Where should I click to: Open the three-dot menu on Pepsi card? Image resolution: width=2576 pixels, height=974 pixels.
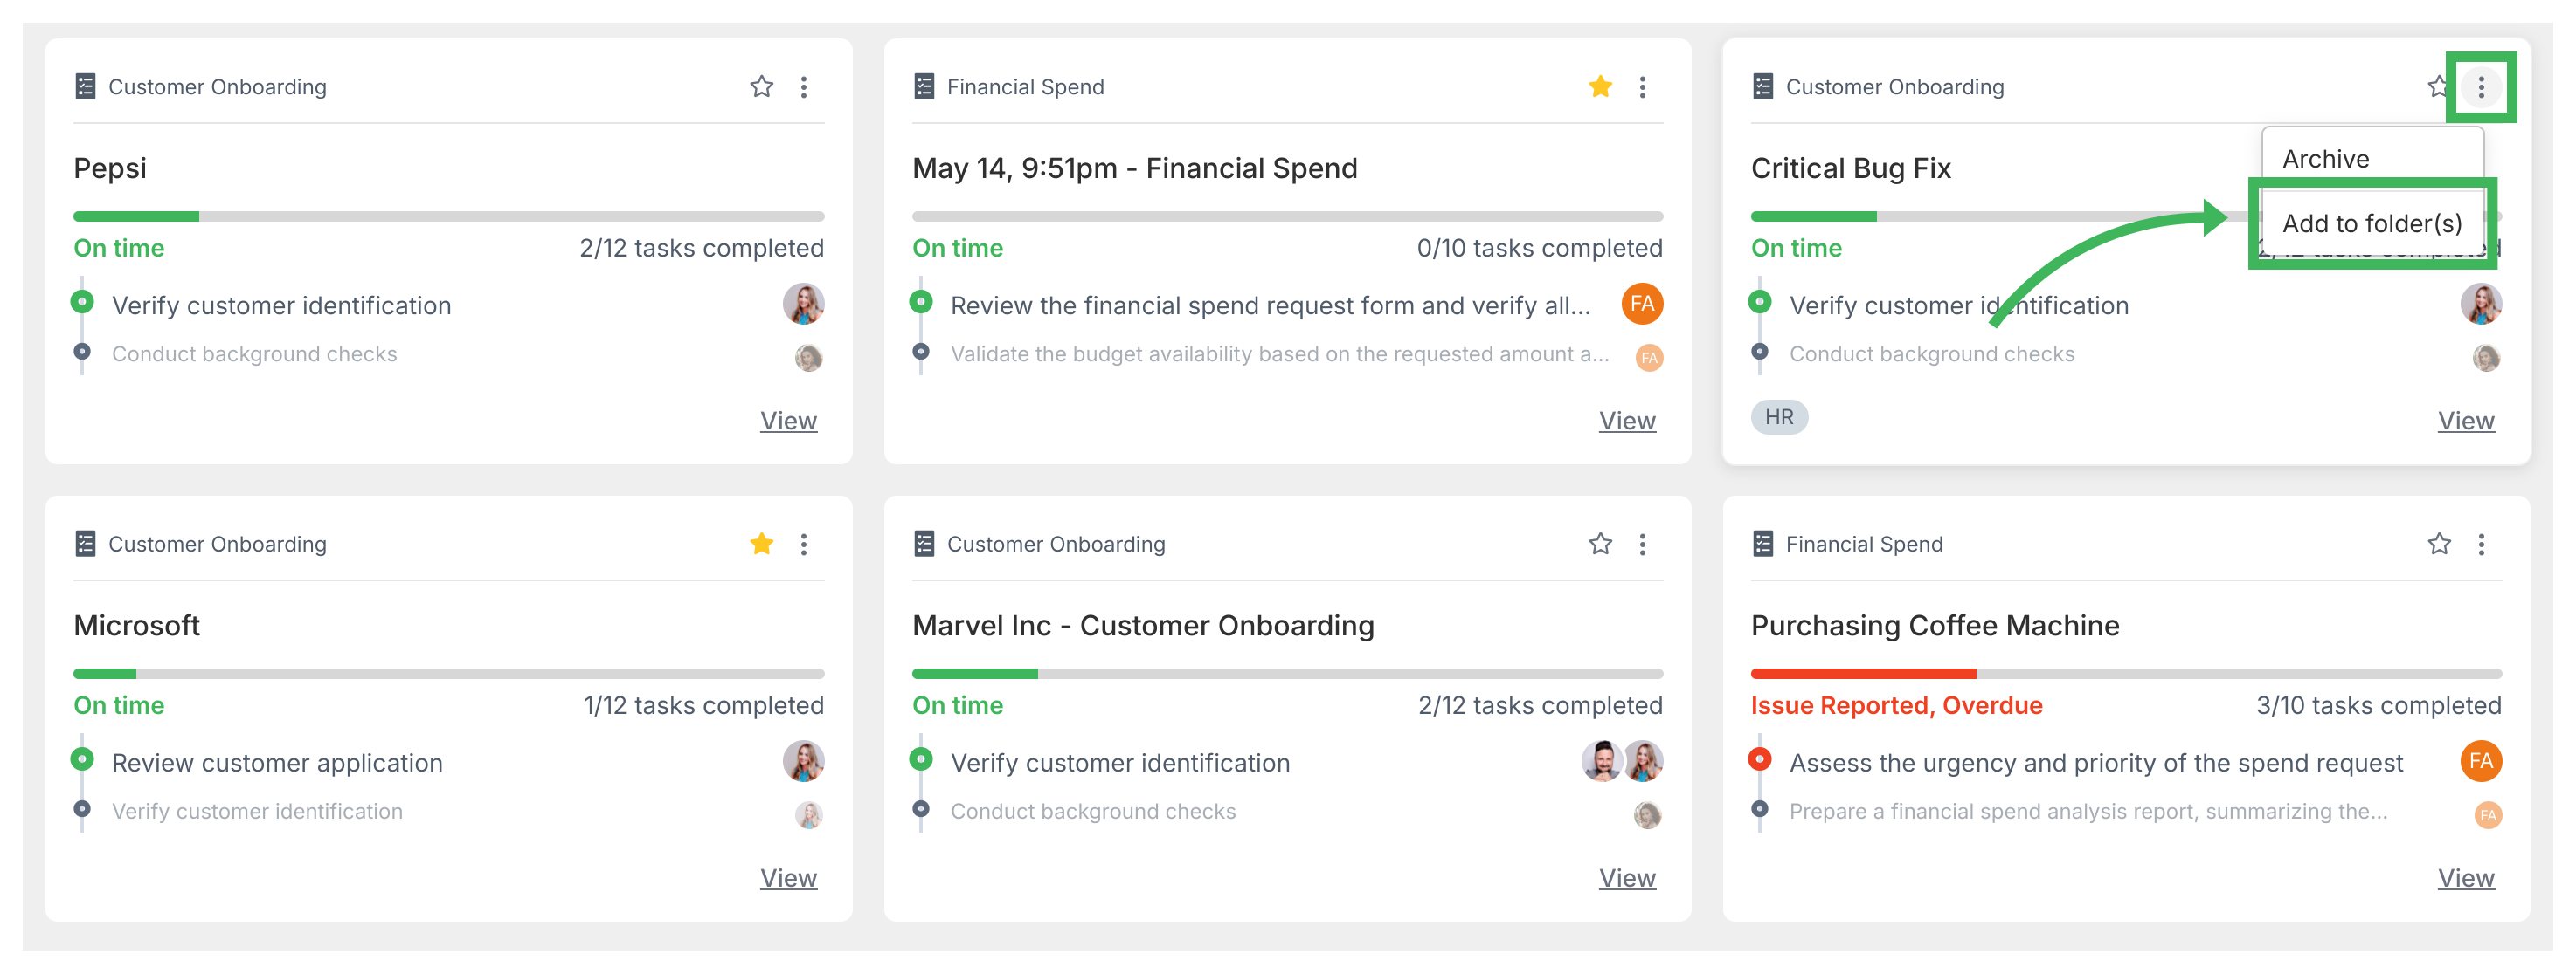[804, 87]
